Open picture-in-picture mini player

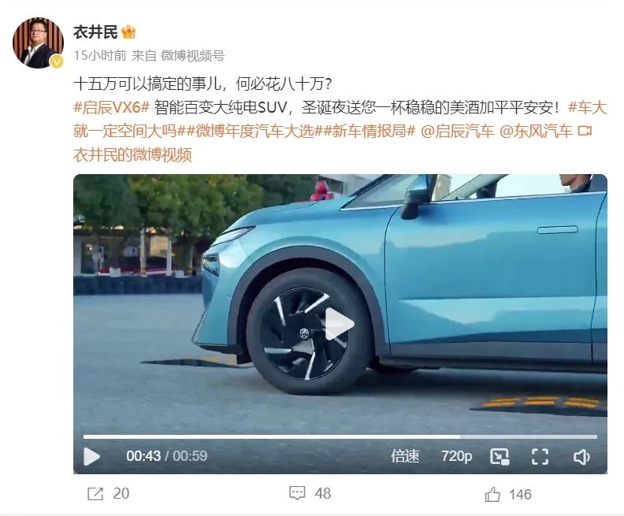click(x=500, y=456)
